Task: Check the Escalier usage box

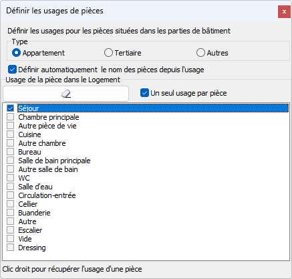Action: tap(10, 230)
